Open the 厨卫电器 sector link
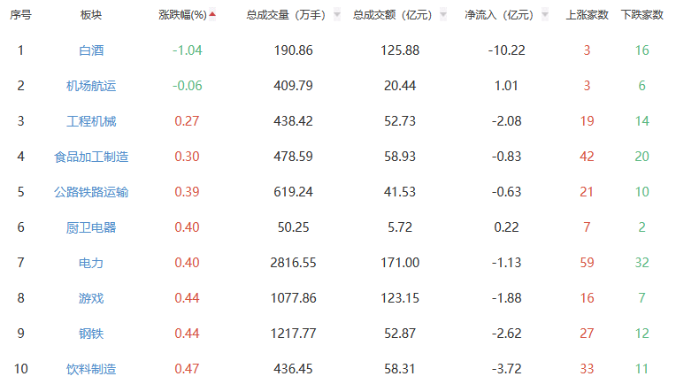This screenshot has height=384, width=676. coord(91,227)
